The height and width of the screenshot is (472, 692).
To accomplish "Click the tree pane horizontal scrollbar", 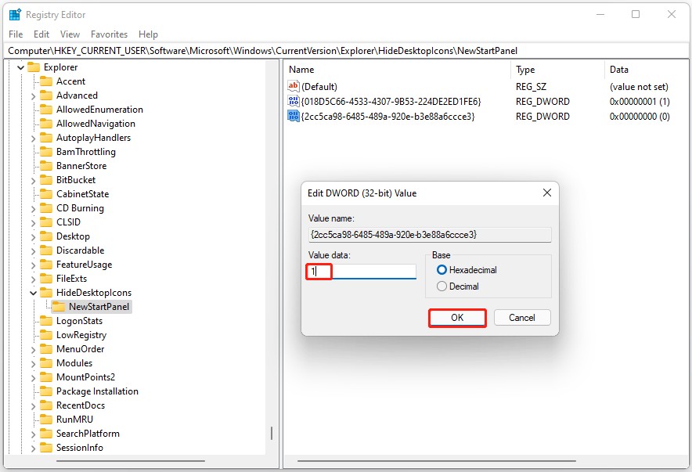I will point(131,461).
